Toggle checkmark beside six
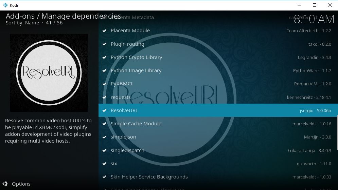 point(105,164)
